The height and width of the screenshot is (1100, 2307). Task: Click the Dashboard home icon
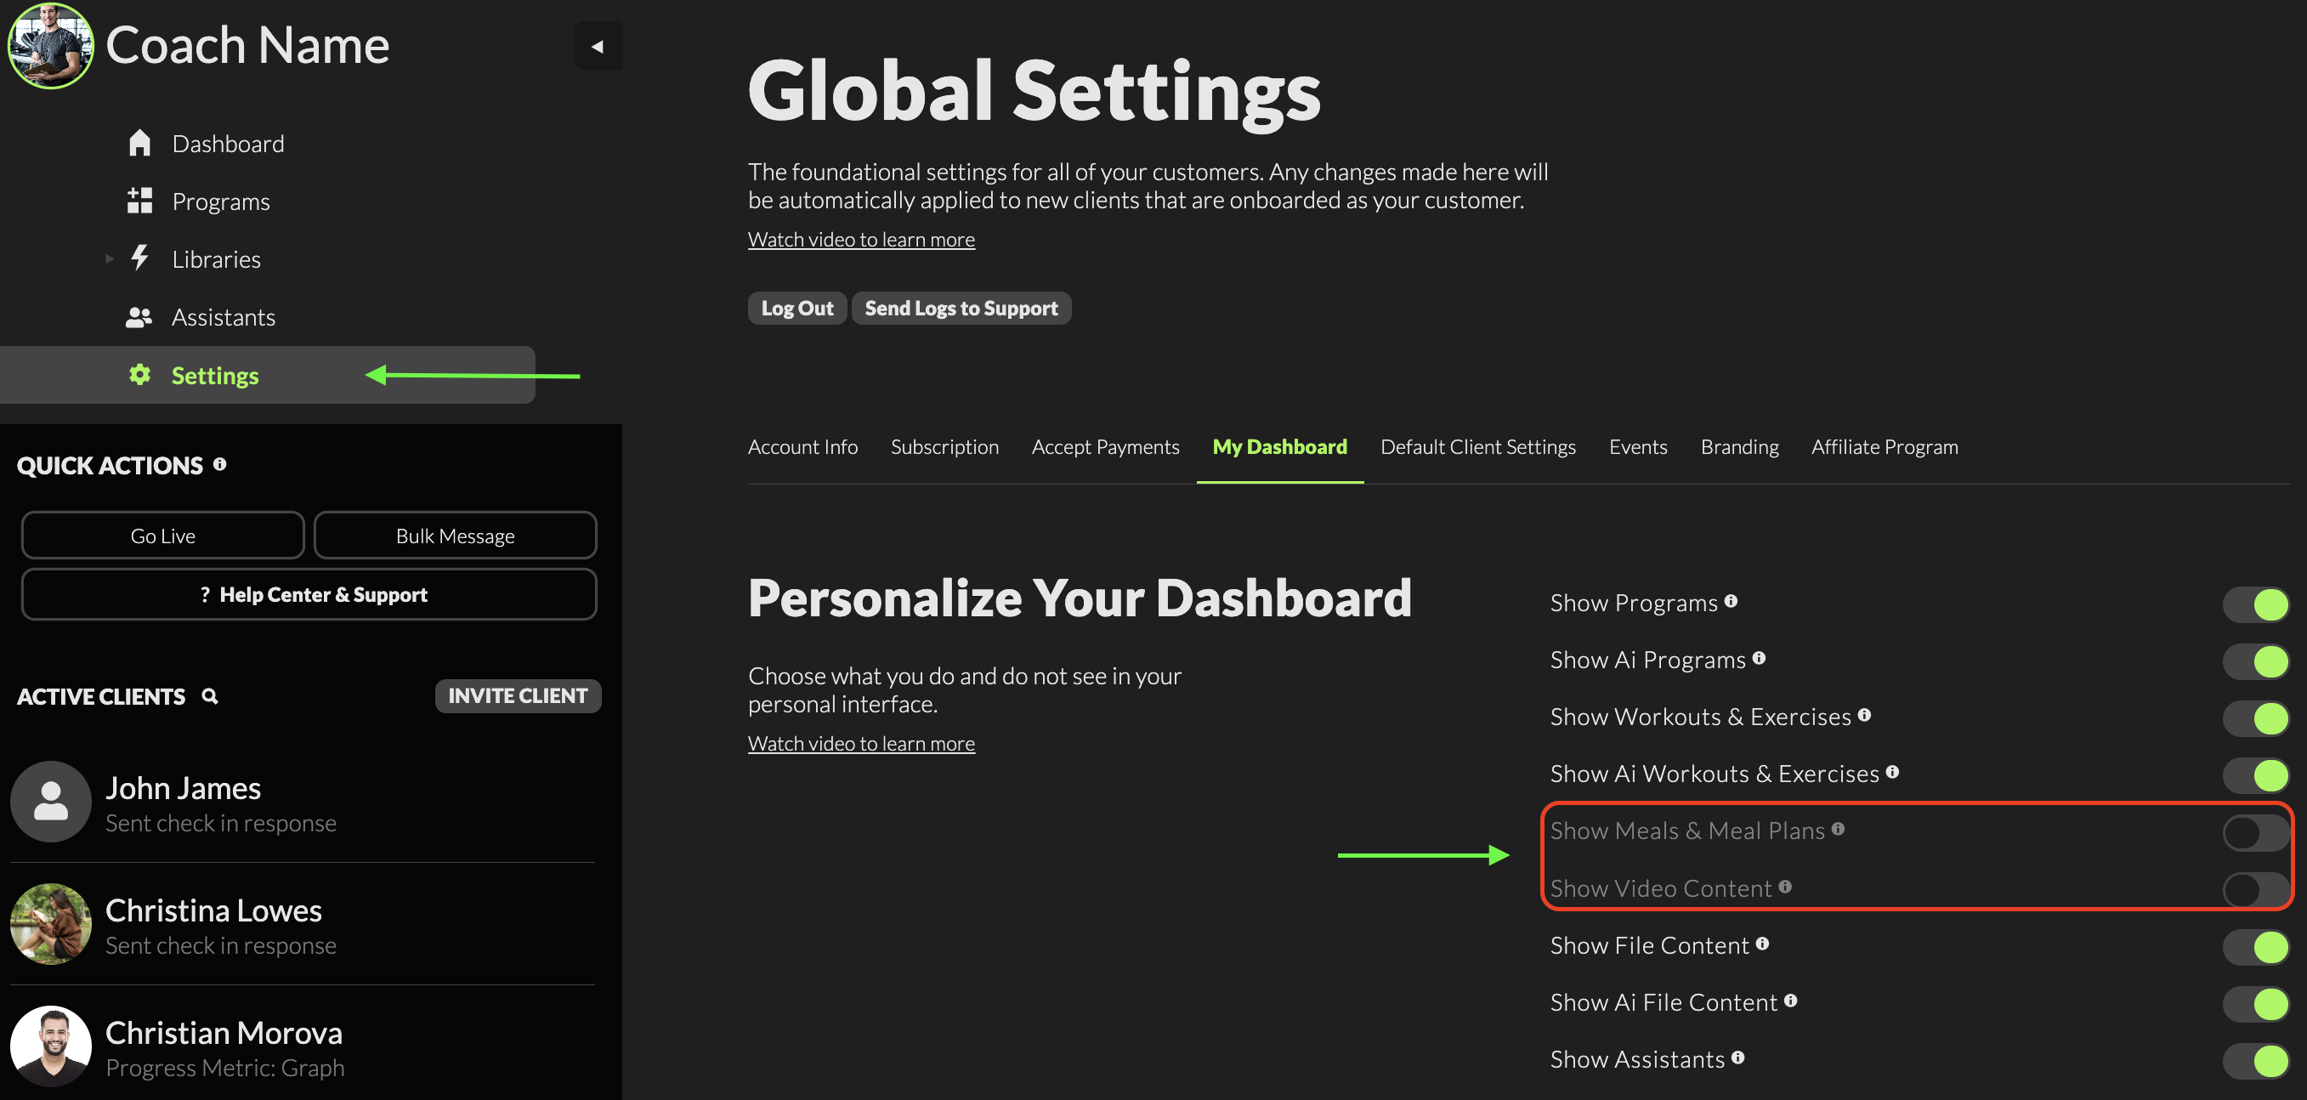[139, 144]
